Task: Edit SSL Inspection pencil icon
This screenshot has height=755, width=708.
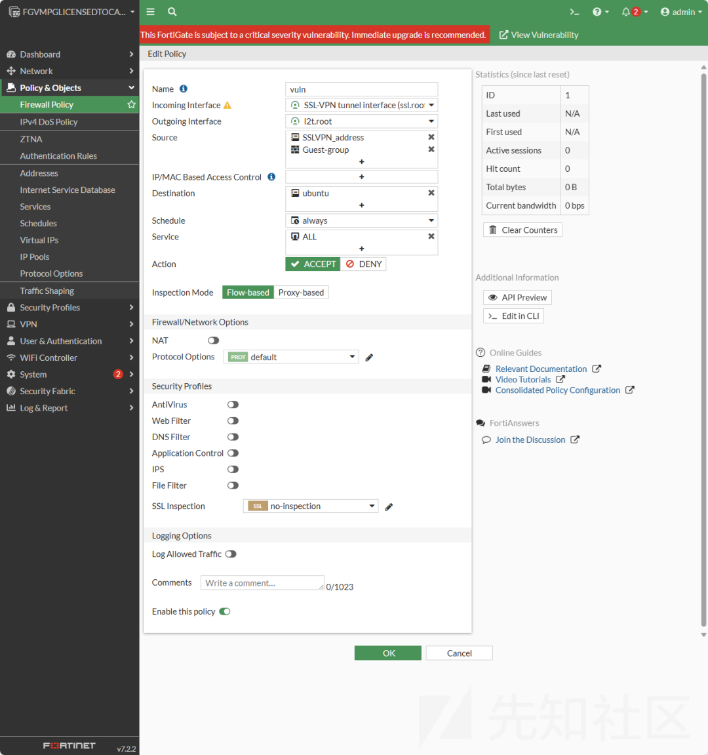Action: coord(389,506)
